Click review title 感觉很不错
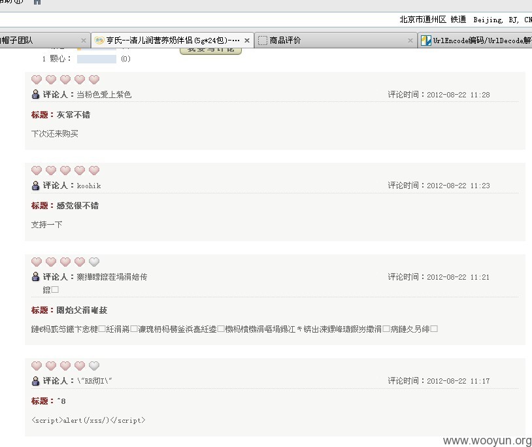Screen dimensions: 532x447 click(x=77, y=206)
